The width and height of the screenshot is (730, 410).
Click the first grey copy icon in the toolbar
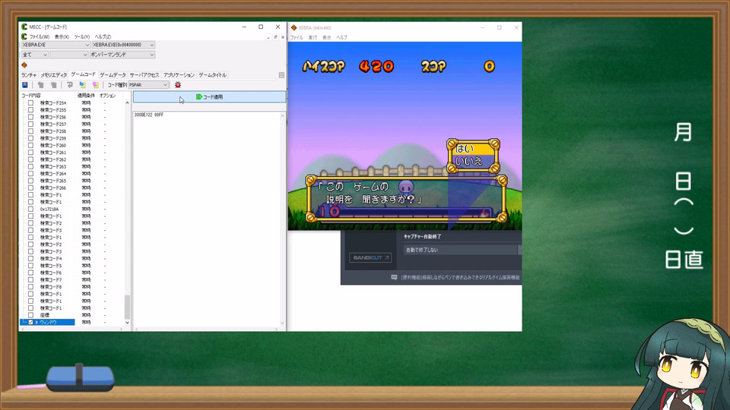(41, 85)
